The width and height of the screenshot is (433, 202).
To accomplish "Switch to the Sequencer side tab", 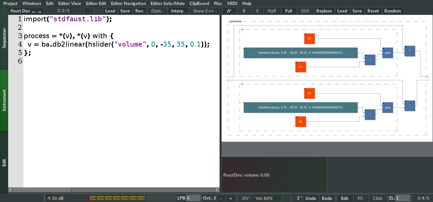I will click(4, 38).
